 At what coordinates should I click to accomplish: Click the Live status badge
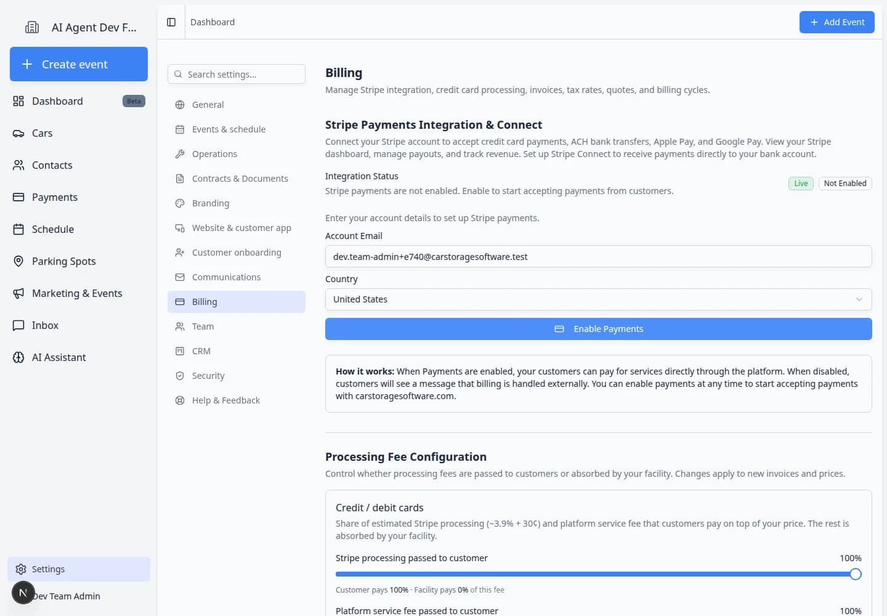[801, 184]
